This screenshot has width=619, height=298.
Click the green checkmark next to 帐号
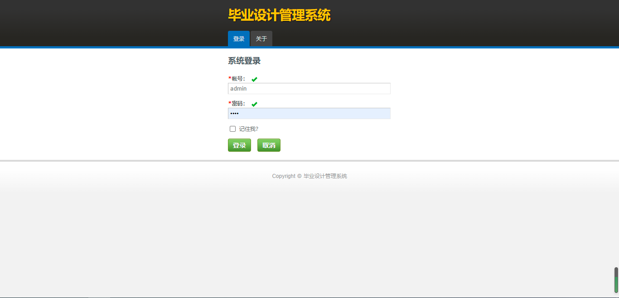(254, 79)
